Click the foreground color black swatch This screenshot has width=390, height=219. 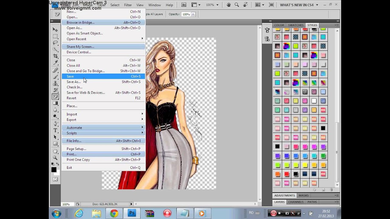pyautogui.click(x=54, y=169)
